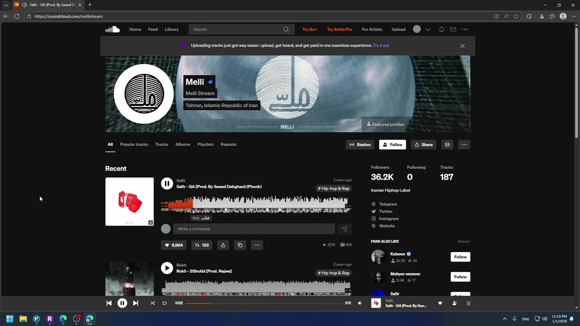
Task: Mute the volume in the player bar
Action: coord(360,303)
